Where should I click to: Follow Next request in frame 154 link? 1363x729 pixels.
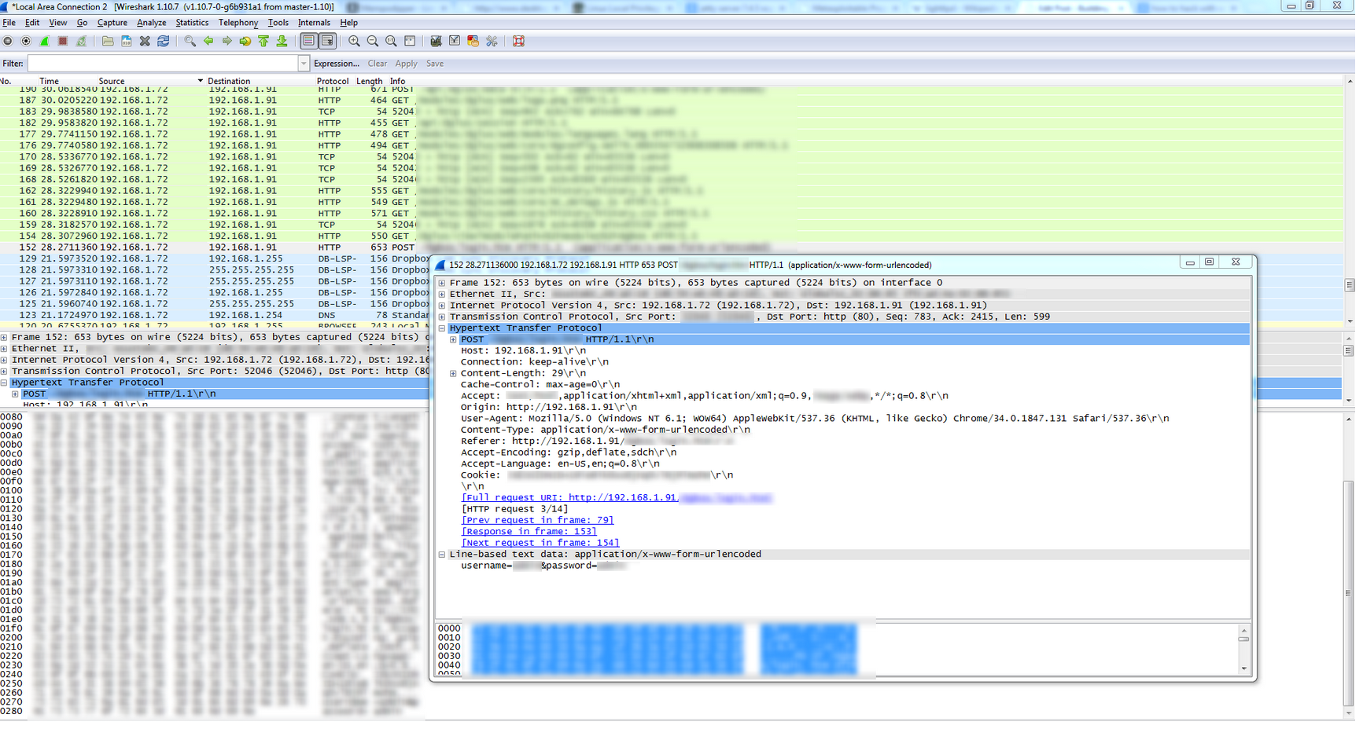(x=540, y=543)
